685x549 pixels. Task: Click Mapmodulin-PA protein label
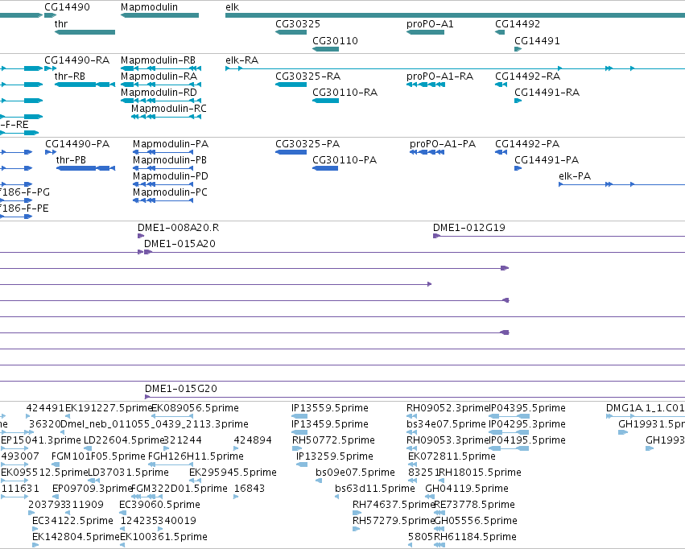click(x=171, y=144)
